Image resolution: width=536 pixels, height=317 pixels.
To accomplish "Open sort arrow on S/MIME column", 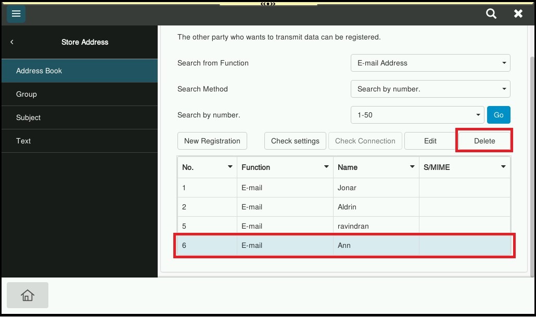I will click(503, 167).
